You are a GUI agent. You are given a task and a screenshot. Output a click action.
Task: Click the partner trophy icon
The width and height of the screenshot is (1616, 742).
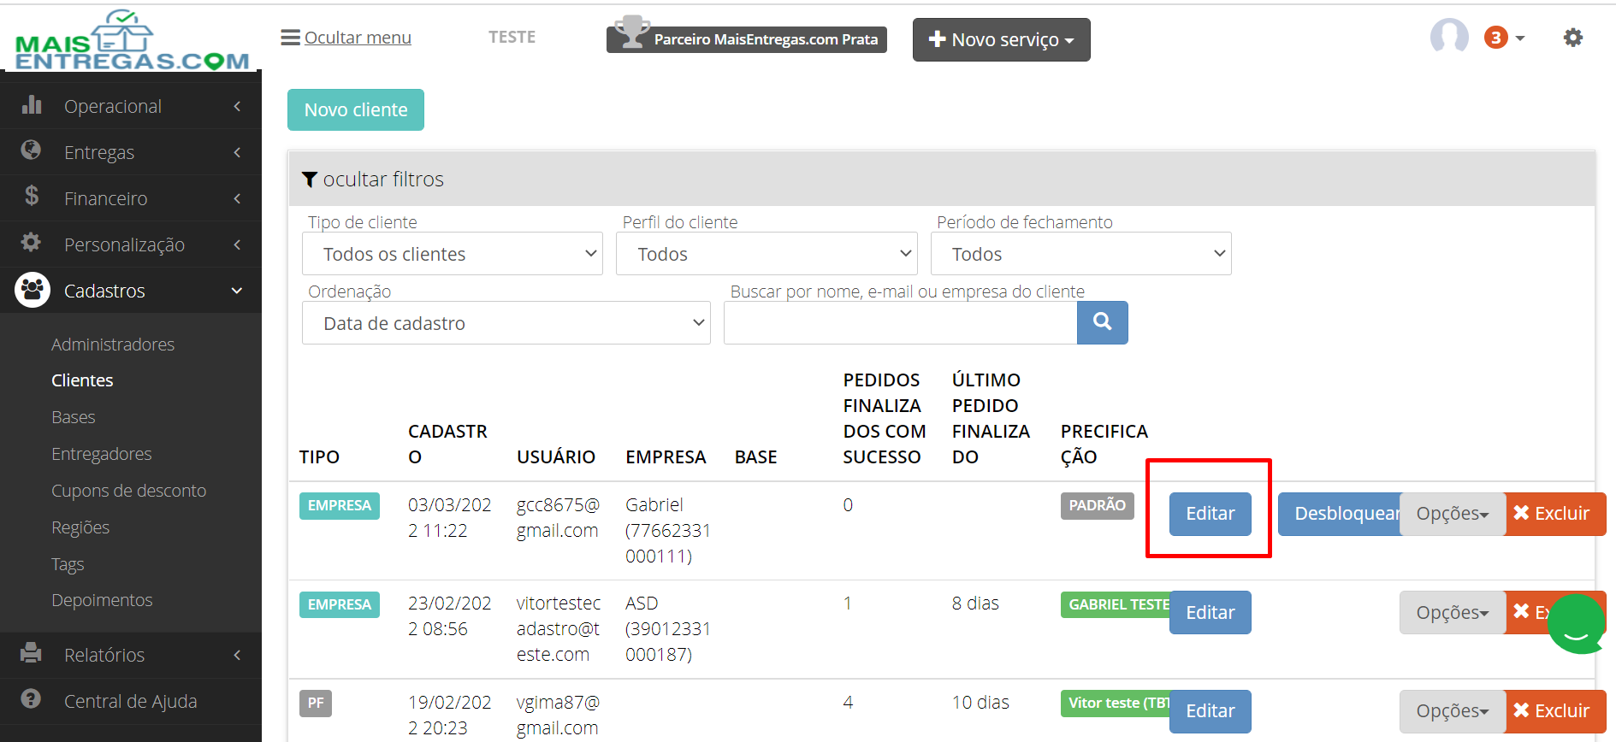pos(631,32)
